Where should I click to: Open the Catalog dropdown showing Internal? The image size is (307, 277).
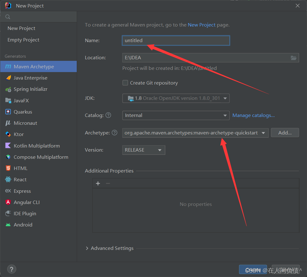(x=176, y=115)
